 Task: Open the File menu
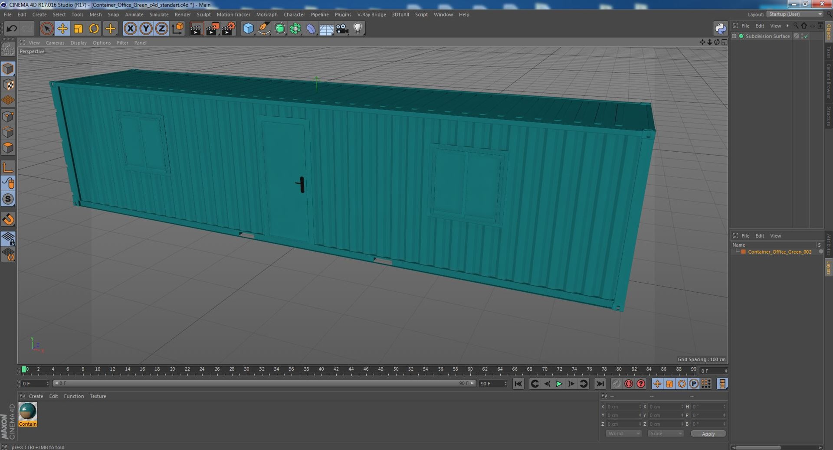tap(7, 14)
